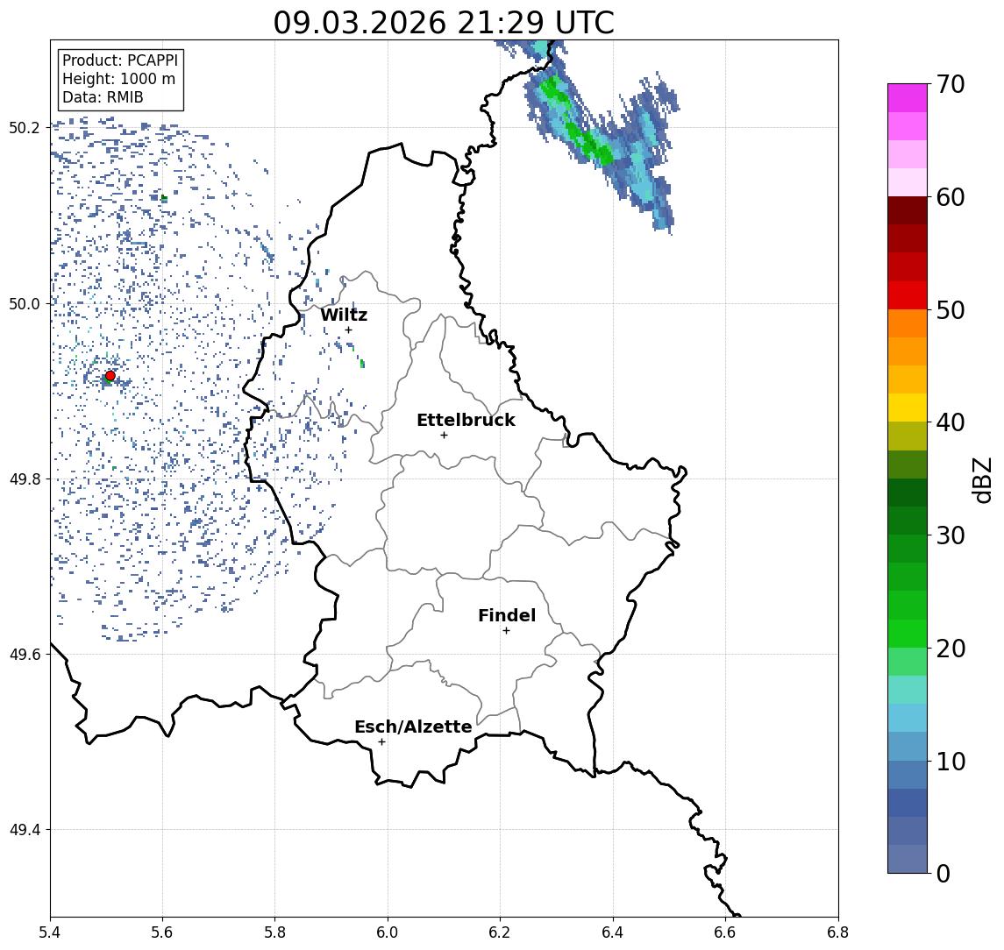Click the orange band below 50 dBZ
This screenshot has width=1004, height=950.
coord(908,323)
